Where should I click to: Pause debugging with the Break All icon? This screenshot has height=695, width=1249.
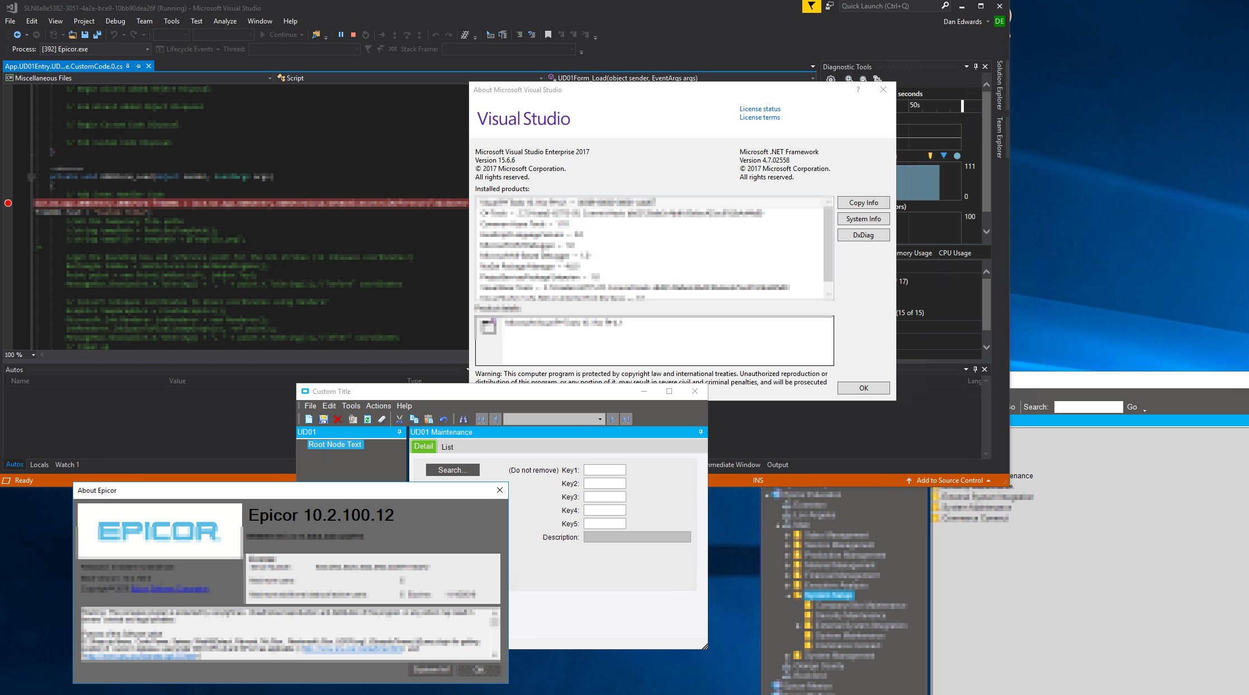click(341, 35)
